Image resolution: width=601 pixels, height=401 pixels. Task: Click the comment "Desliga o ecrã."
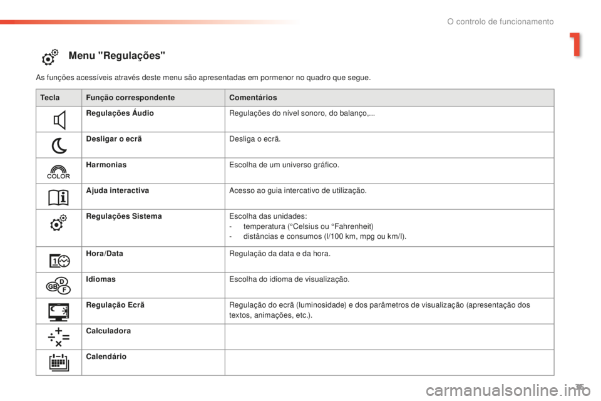(255, 139)
